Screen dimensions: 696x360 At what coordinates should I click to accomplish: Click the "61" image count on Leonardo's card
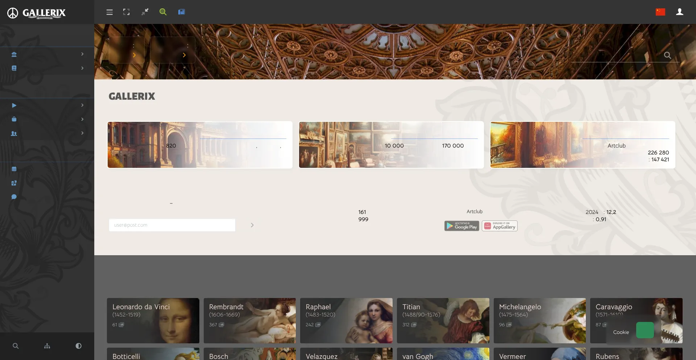pos(115,325)
